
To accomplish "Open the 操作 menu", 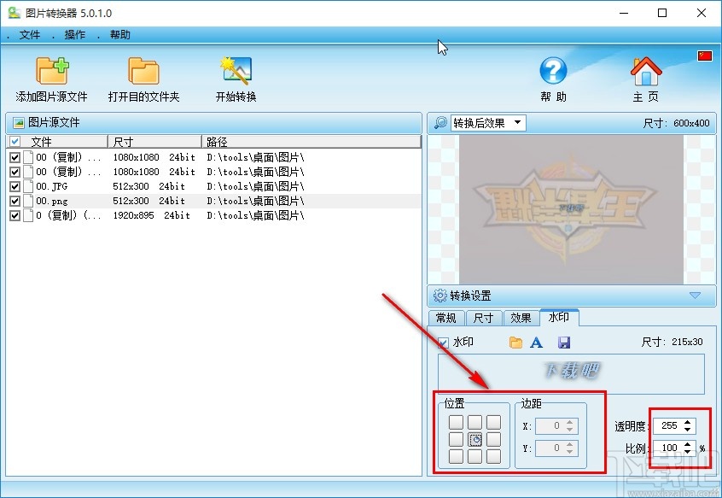I will click(x=74, y=34).
